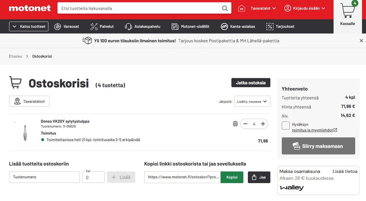Screen dimensions: 366x201
Task: Click Tavarataloni store button
Action: pyautogui.click(x=29, y=101)
